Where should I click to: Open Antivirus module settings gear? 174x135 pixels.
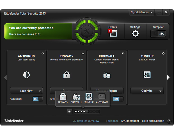pyautogui.click(x=43, y=53)
